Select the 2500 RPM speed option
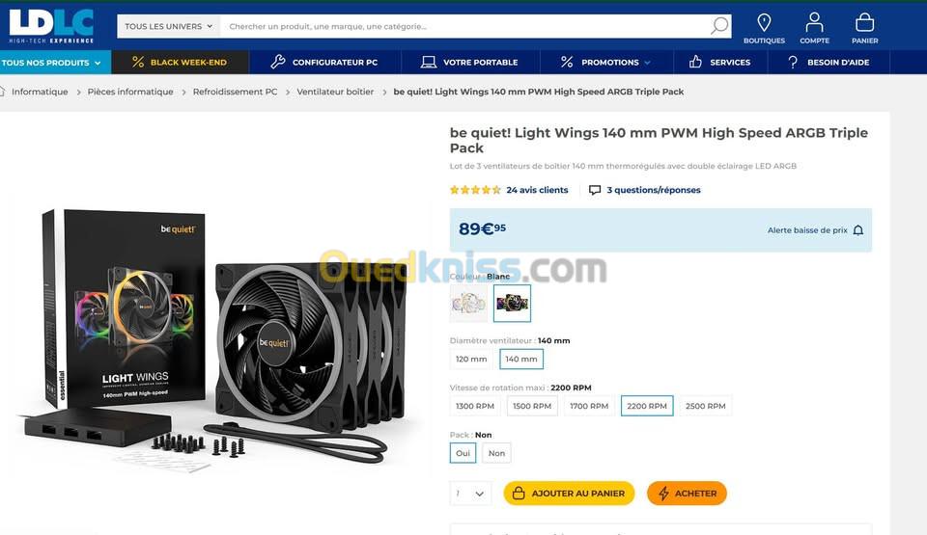This screenshot has height=535, width=927. tap(705, 406)
